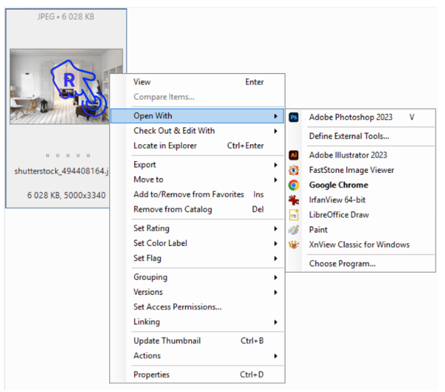
Task: Click the FastStone Image Viewer icon
Action: point(294,170)
